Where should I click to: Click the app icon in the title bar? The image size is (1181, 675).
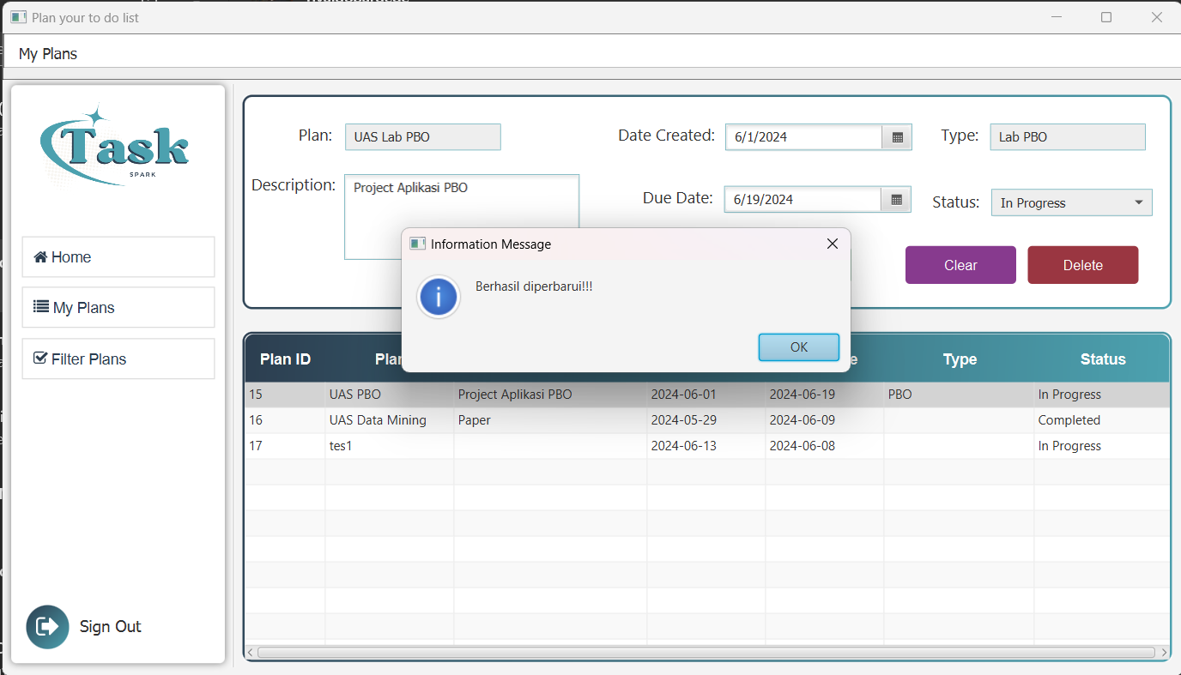point(18,17)
